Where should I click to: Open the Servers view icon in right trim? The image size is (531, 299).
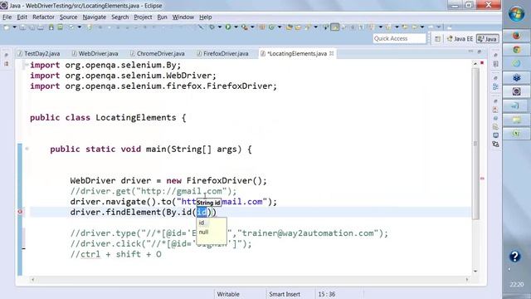coord(495,144)
